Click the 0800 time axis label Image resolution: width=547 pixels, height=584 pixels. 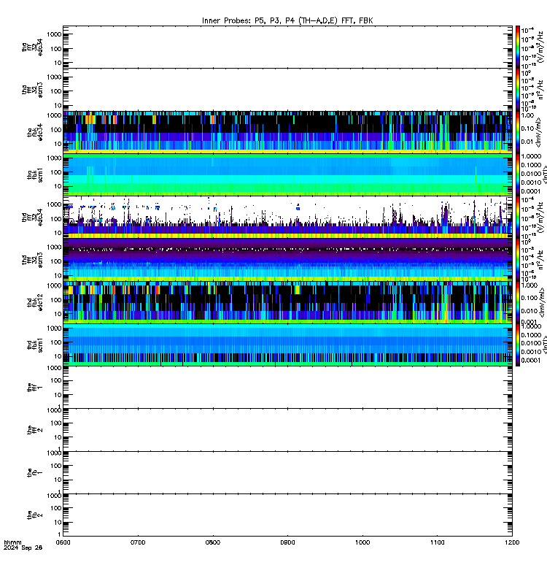(213, 542)
